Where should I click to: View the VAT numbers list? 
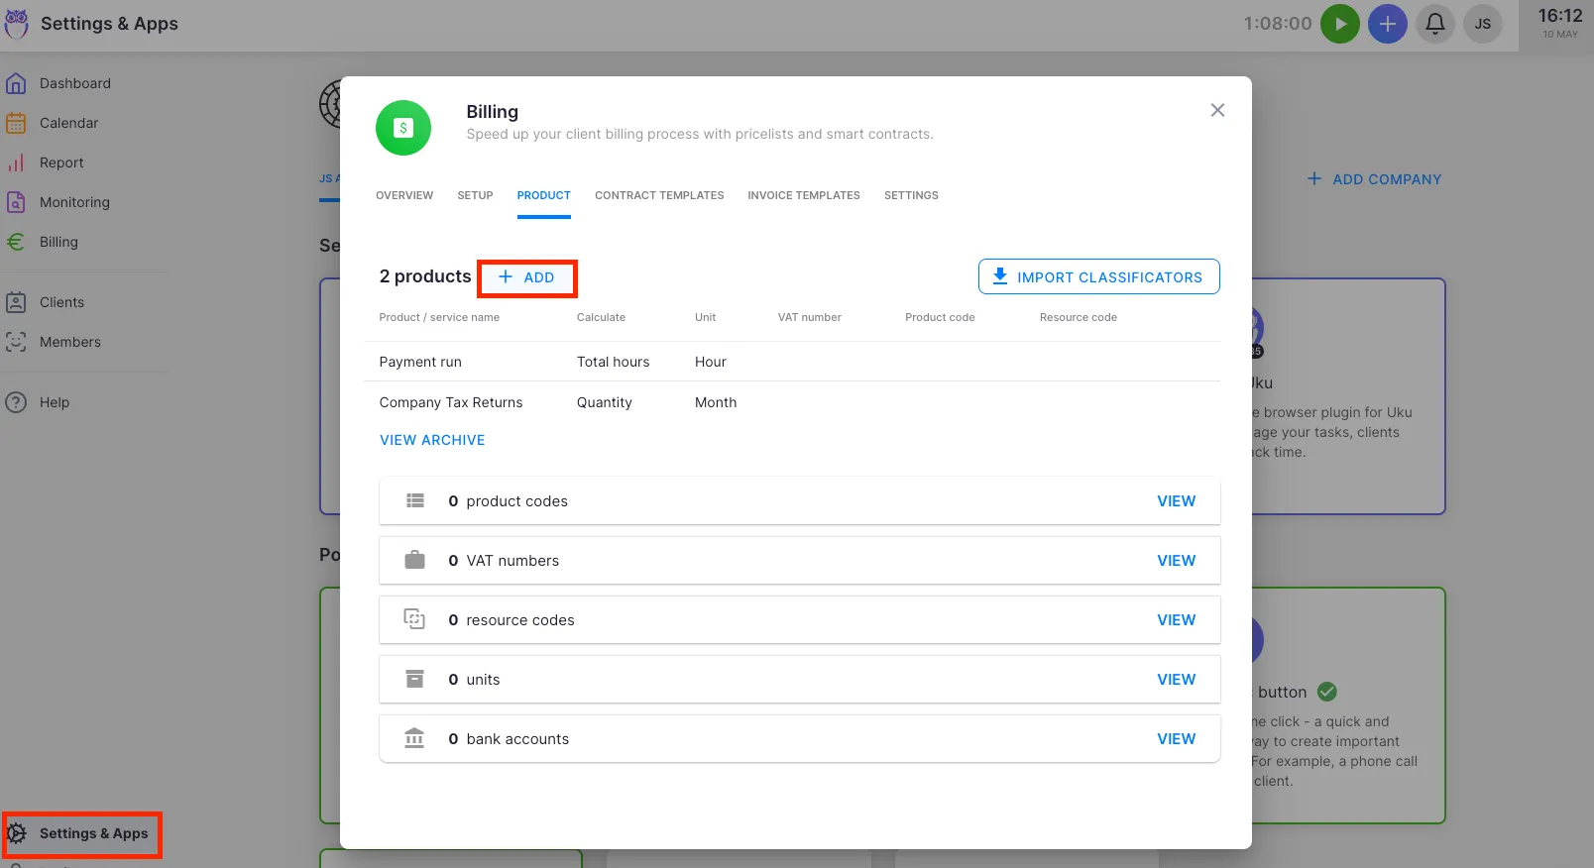1176,561
